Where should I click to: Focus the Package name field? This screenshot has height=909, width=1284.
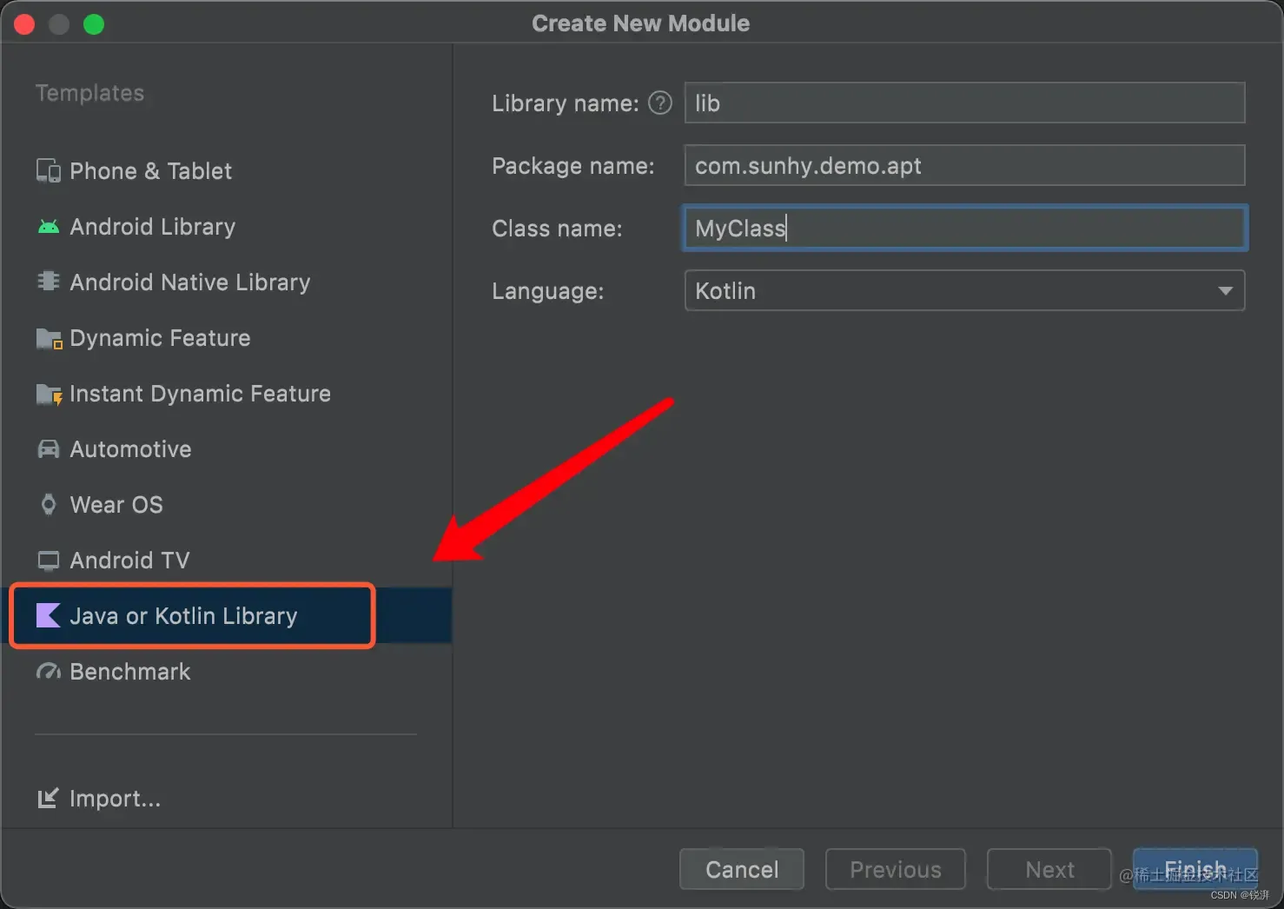[964, 165]
